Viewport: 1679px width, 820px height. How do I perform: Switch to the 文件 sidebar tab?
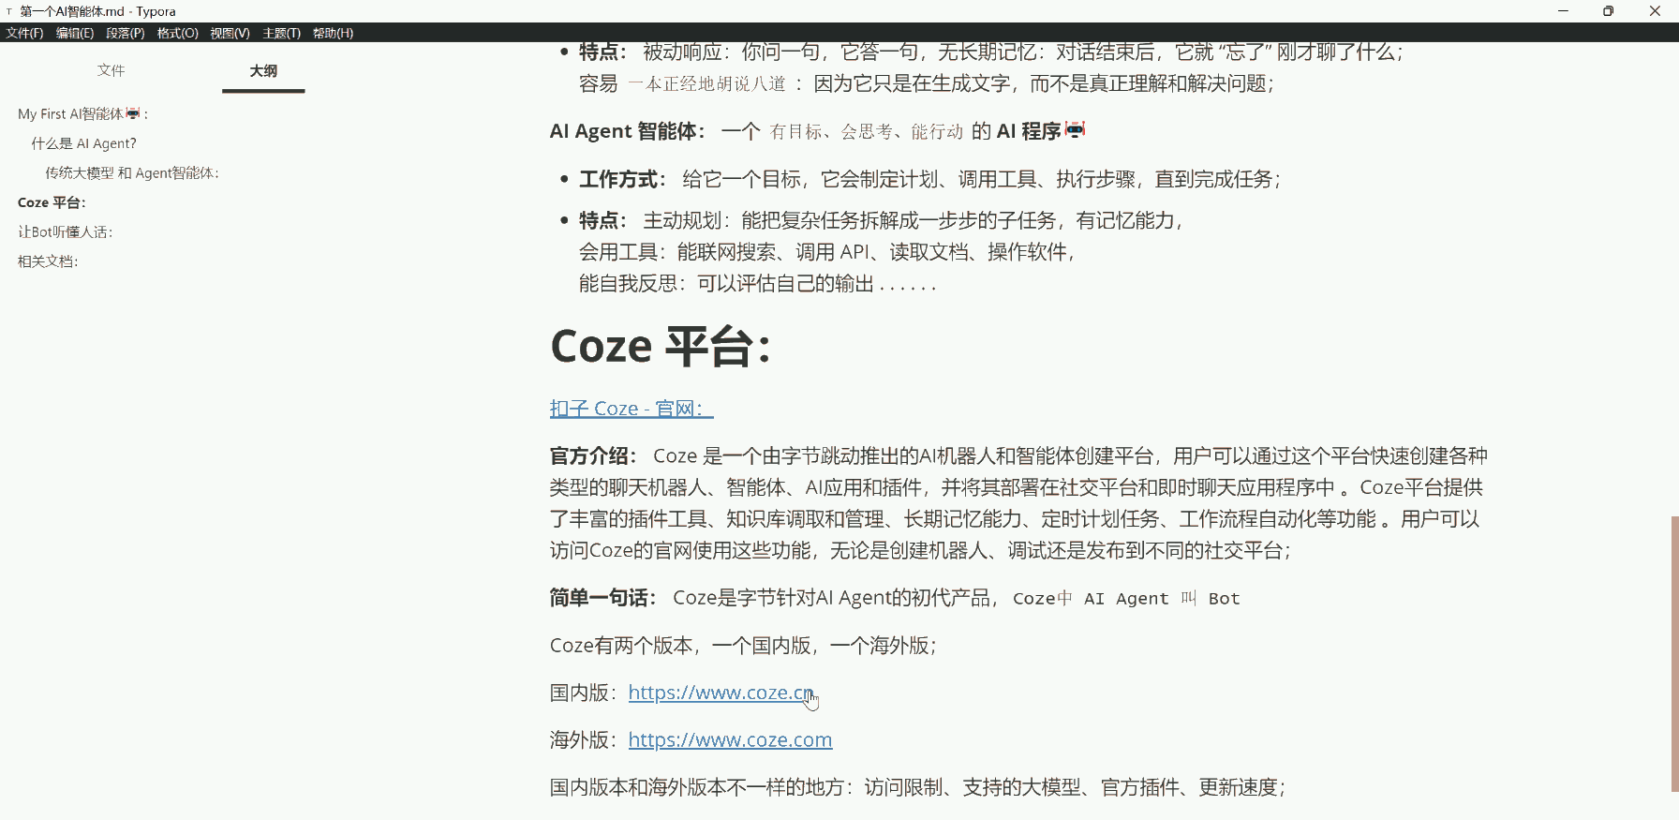111,70
